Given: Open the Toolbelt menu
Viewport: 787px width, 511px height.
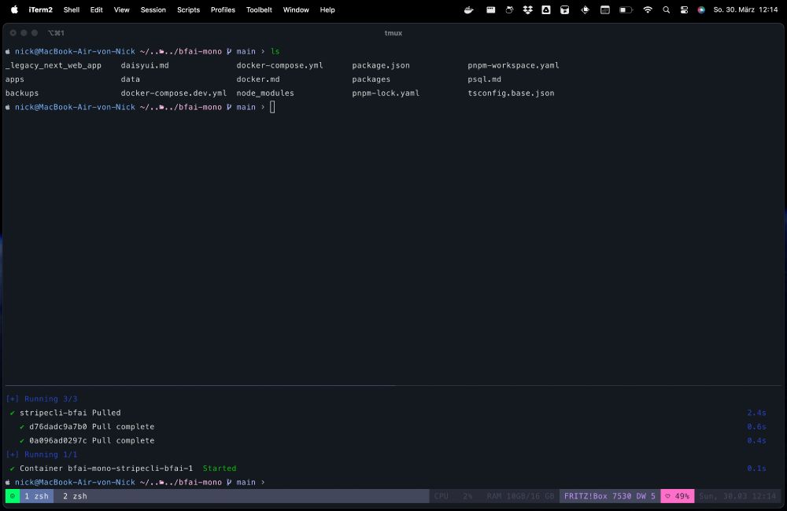Looking at the screenshot, I should [259, 9].
